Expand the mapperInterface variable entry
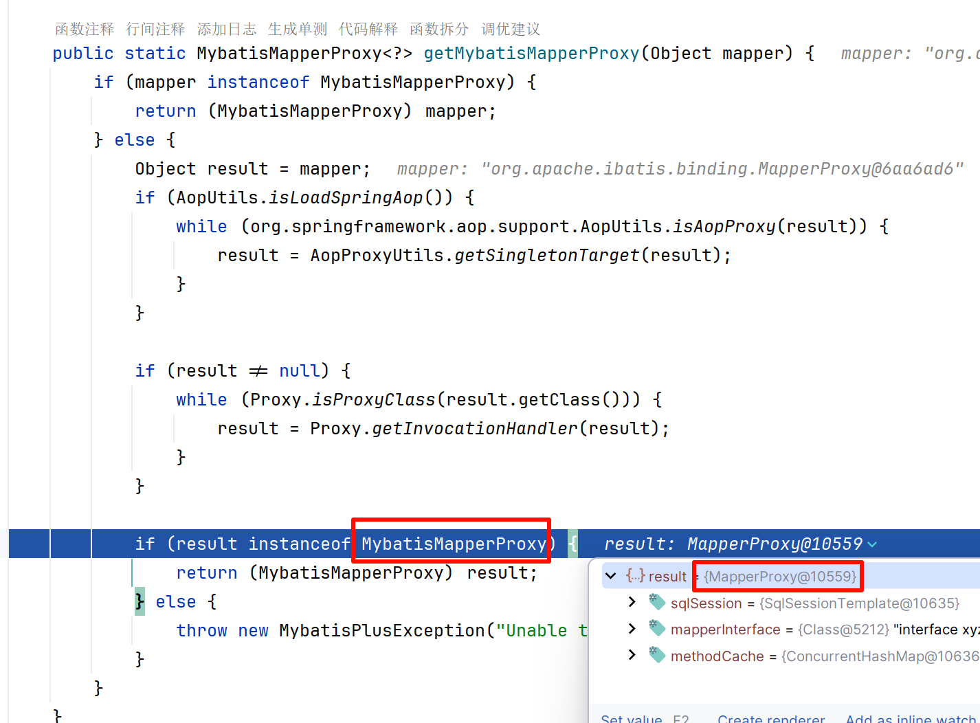This screenshot has width=980, height=723. pos(632,629)
